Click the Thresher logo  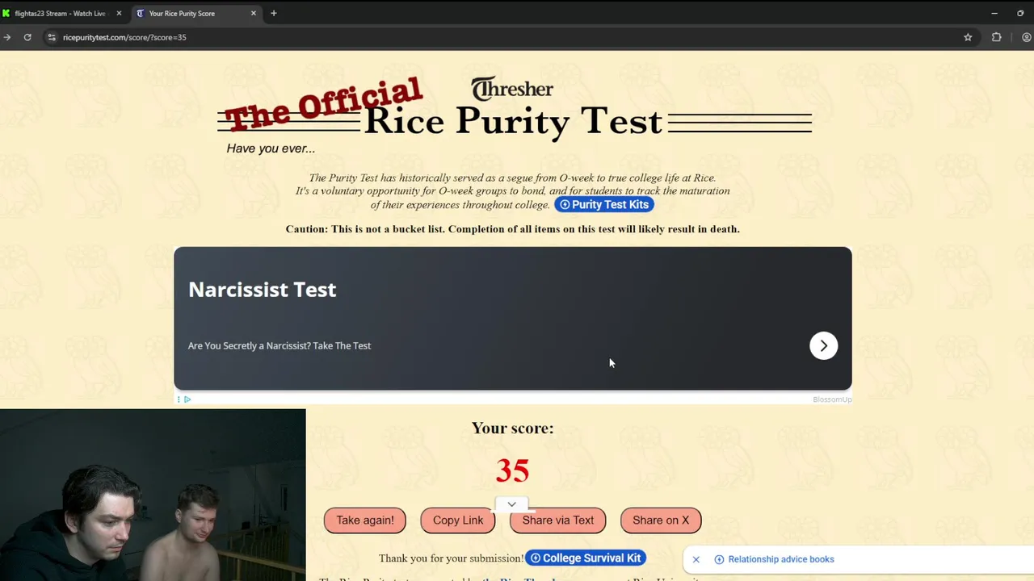(512, 88)
